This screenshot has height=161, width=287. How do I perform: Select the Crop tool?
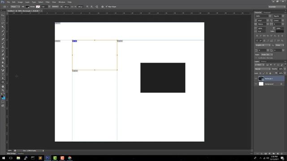[x=3, y=31]
